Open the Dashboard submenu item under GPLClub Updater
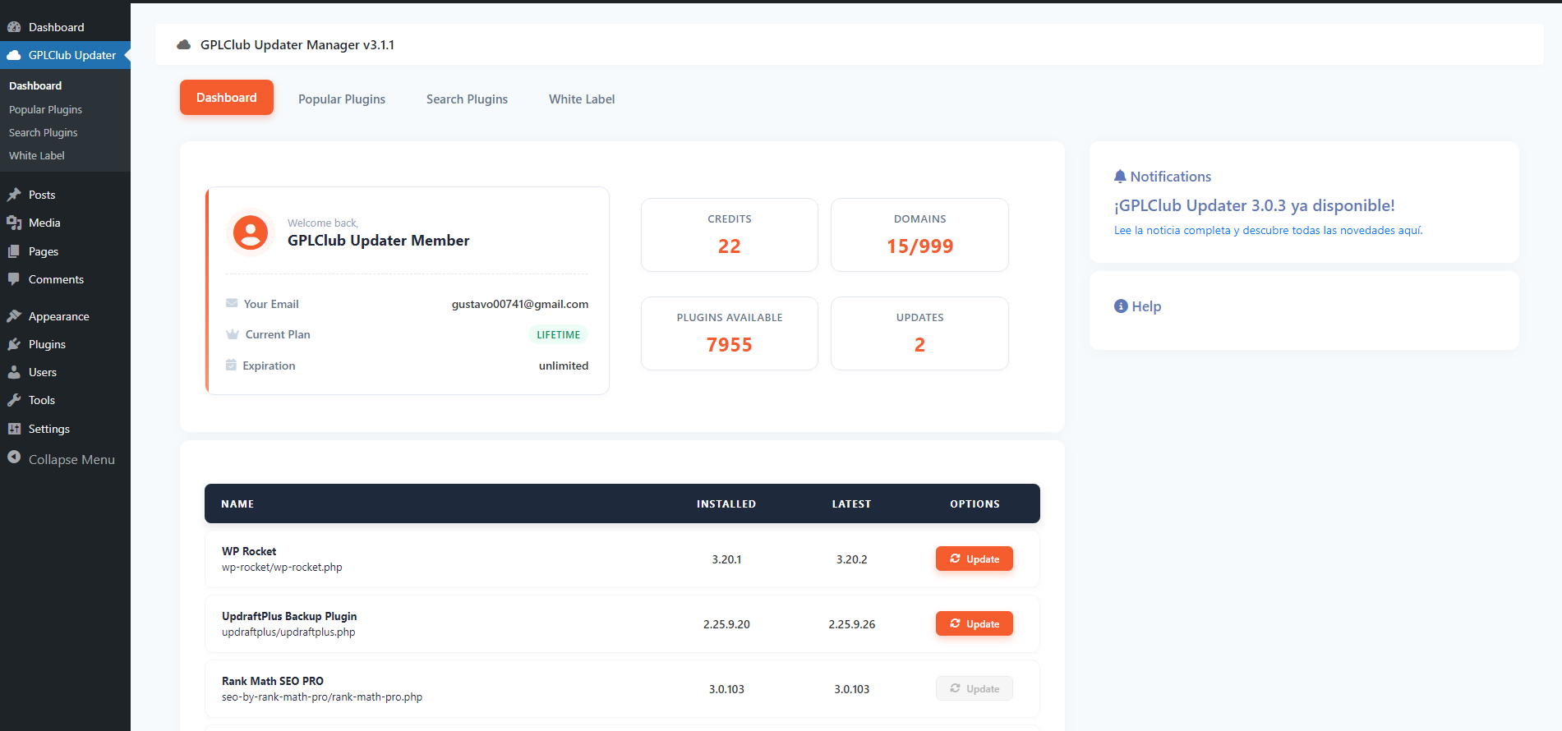The image size is (1562, 731). 35,85
